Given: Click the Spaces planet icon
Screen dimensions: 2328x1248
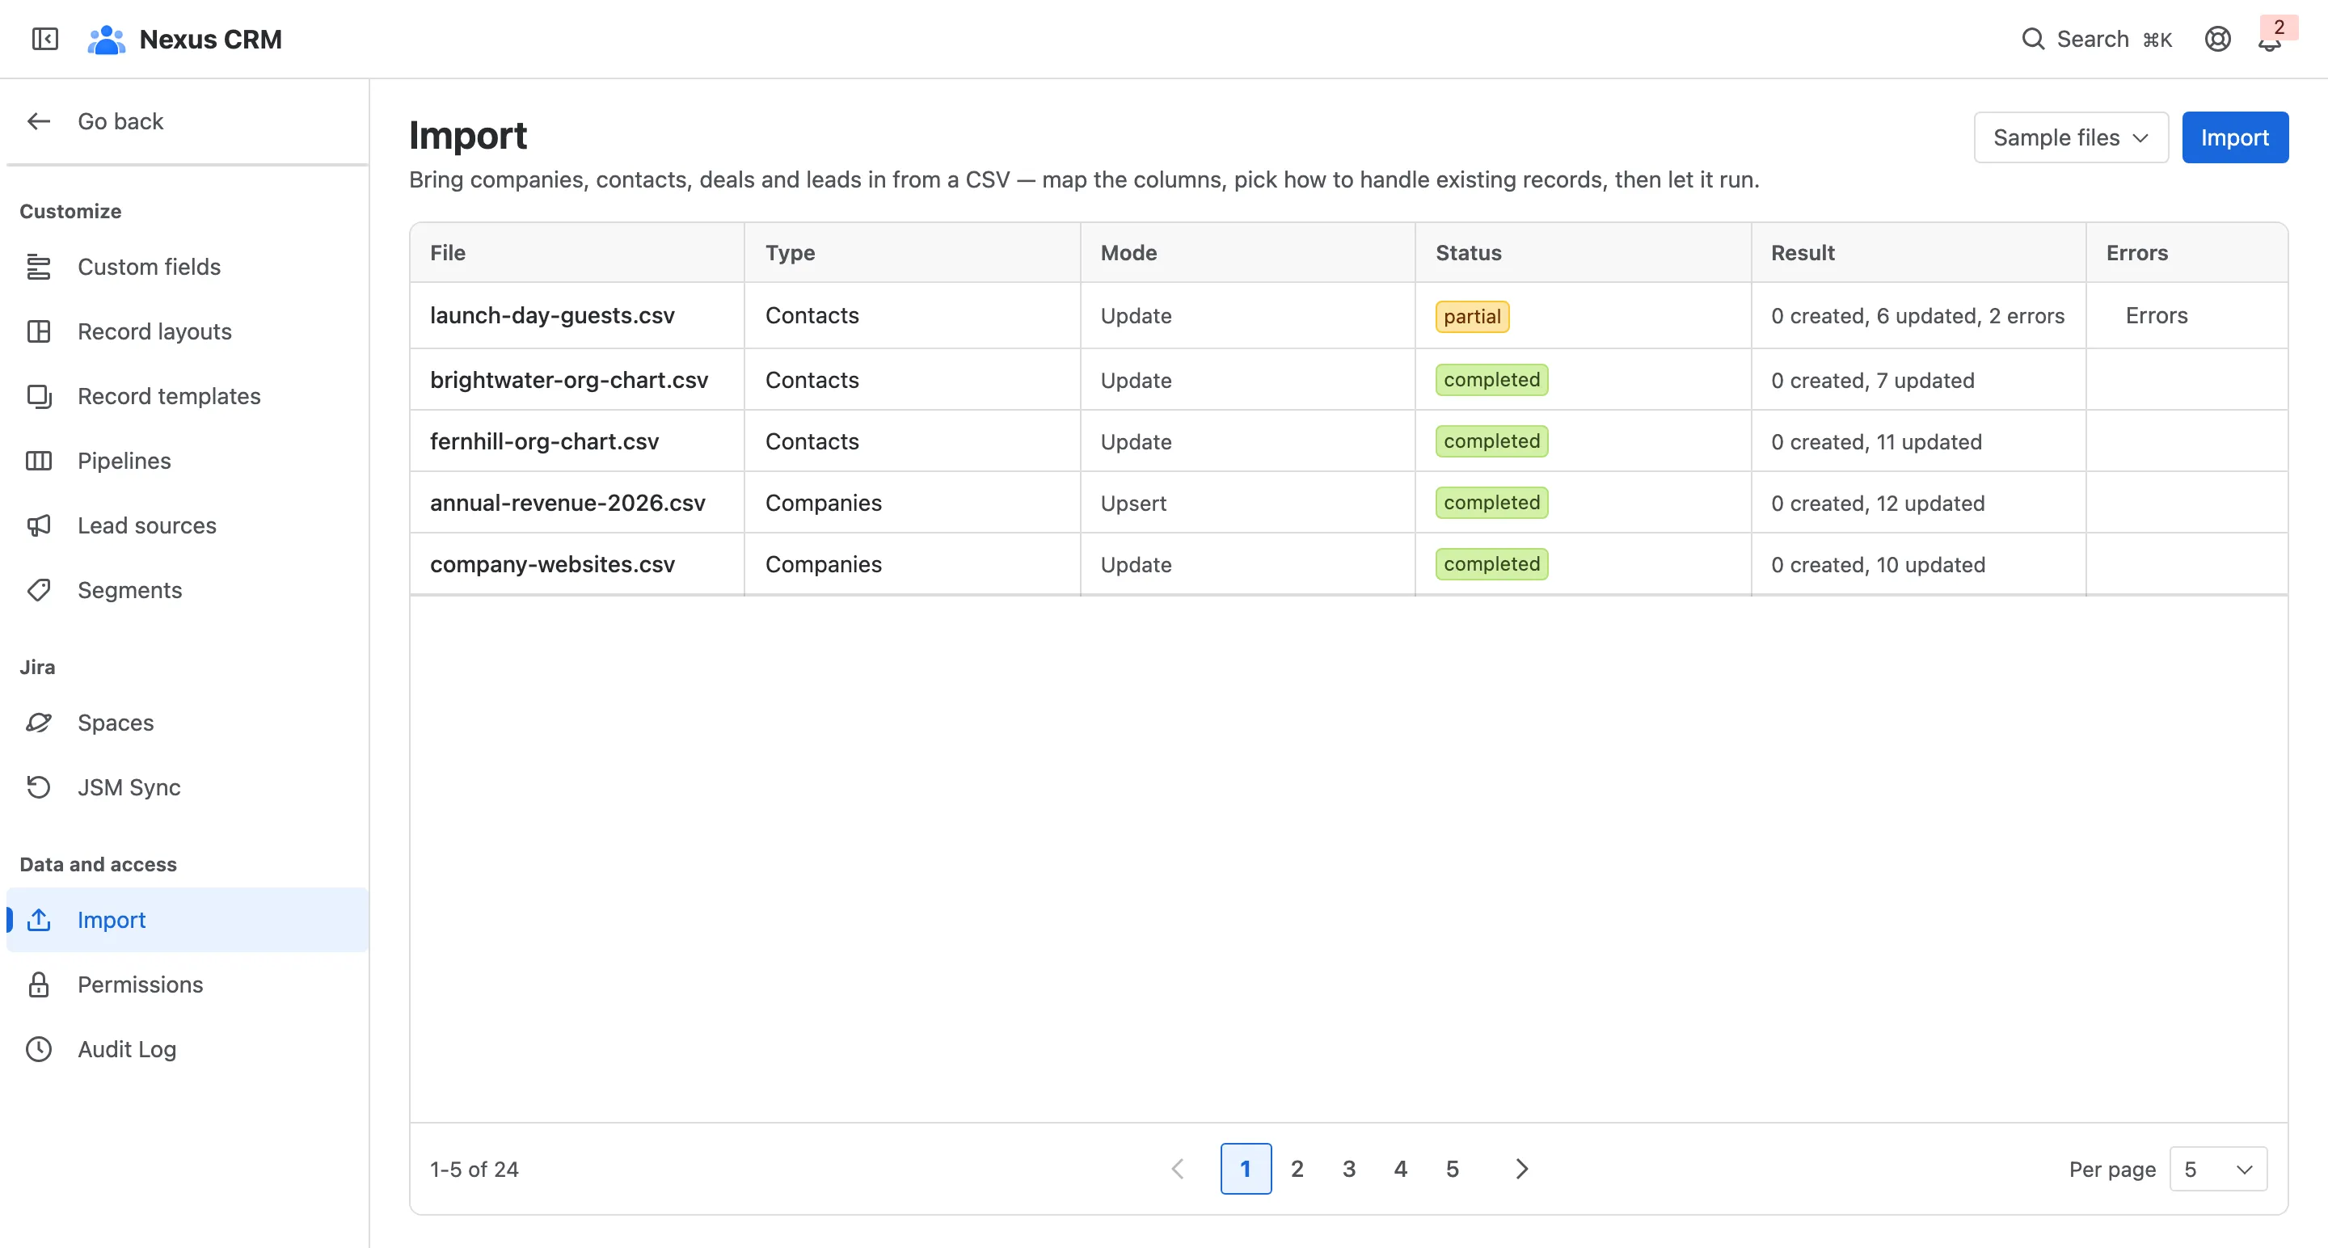Looking at the screenshot, I should tap(39, 722).
